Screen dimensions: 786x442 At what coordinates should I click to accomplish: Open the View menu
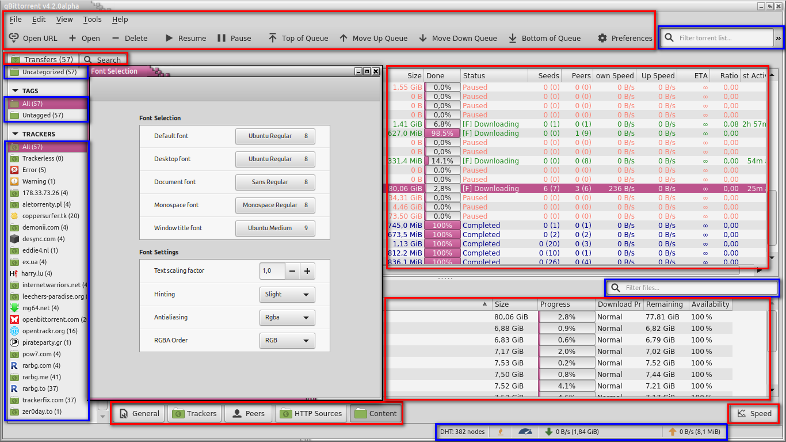tap(64, 19)
